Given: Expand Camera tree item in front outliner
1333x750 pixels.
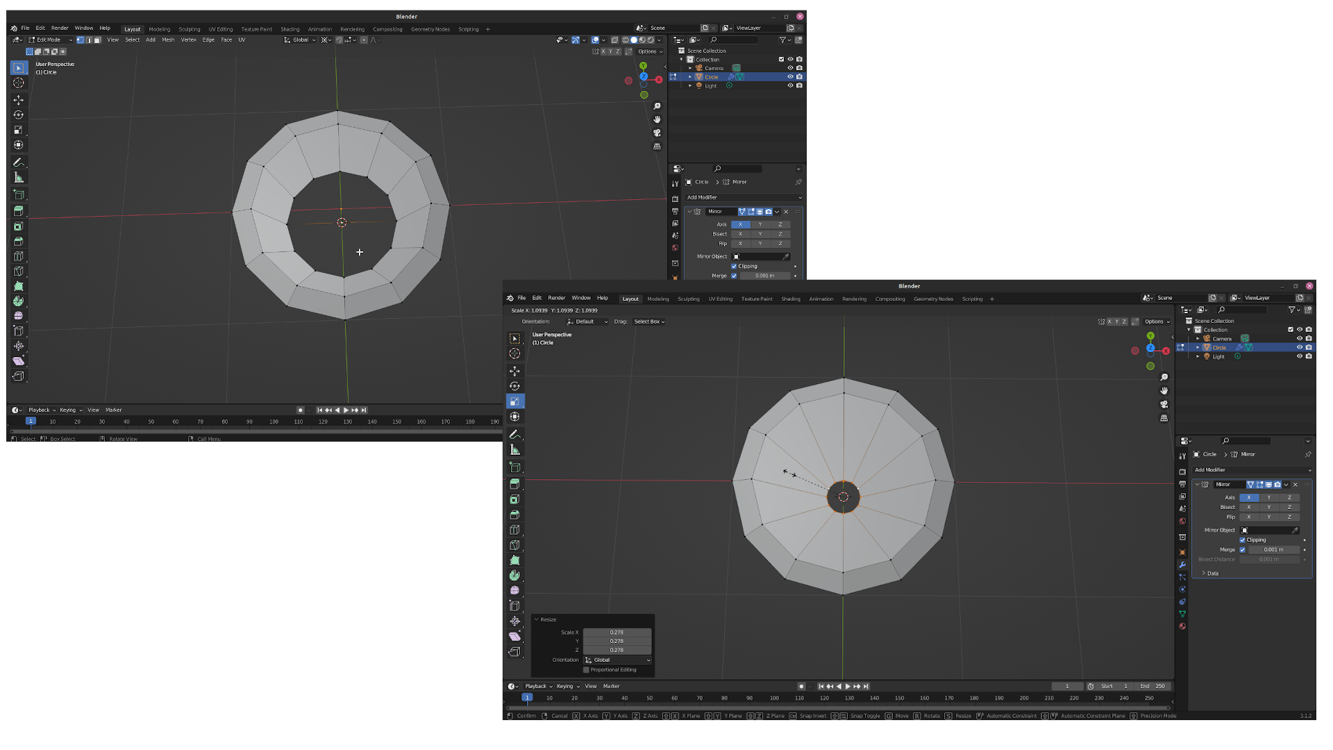Looking at the screenshot, I should 1198,338.
